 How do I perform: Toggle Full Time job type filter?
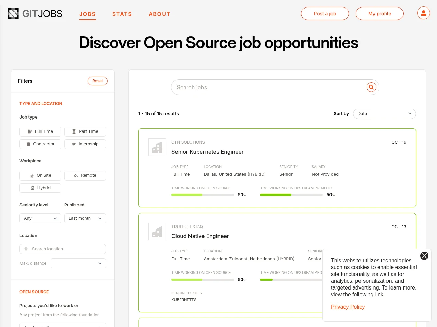(40, 131)
